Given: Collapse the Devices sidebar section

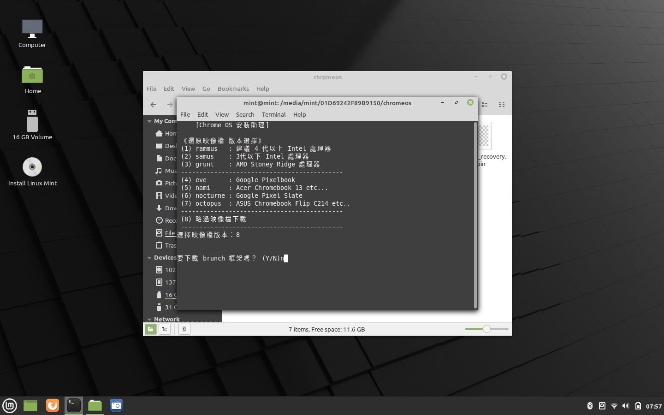Looking at the screenshot, I should coord(149,258).
